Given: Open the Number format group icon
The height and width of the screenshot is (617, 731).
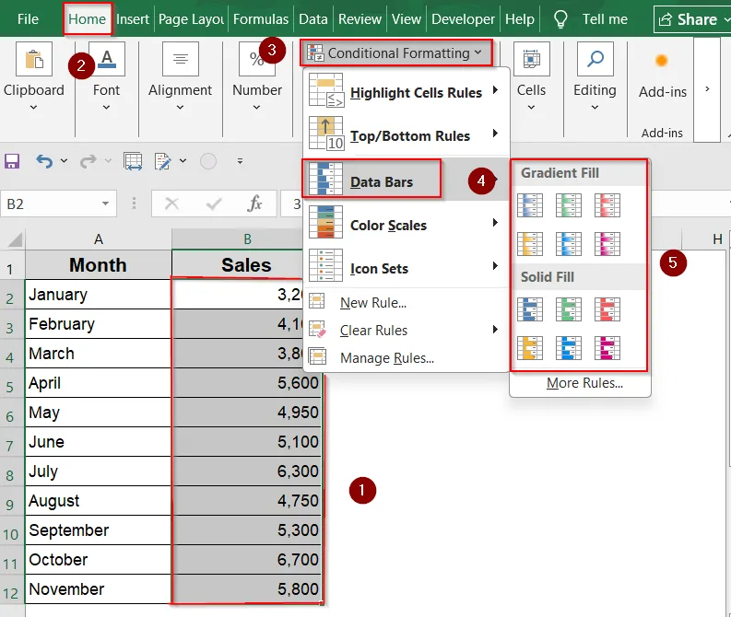Looking at the screenshot, I should coord(257,59).
